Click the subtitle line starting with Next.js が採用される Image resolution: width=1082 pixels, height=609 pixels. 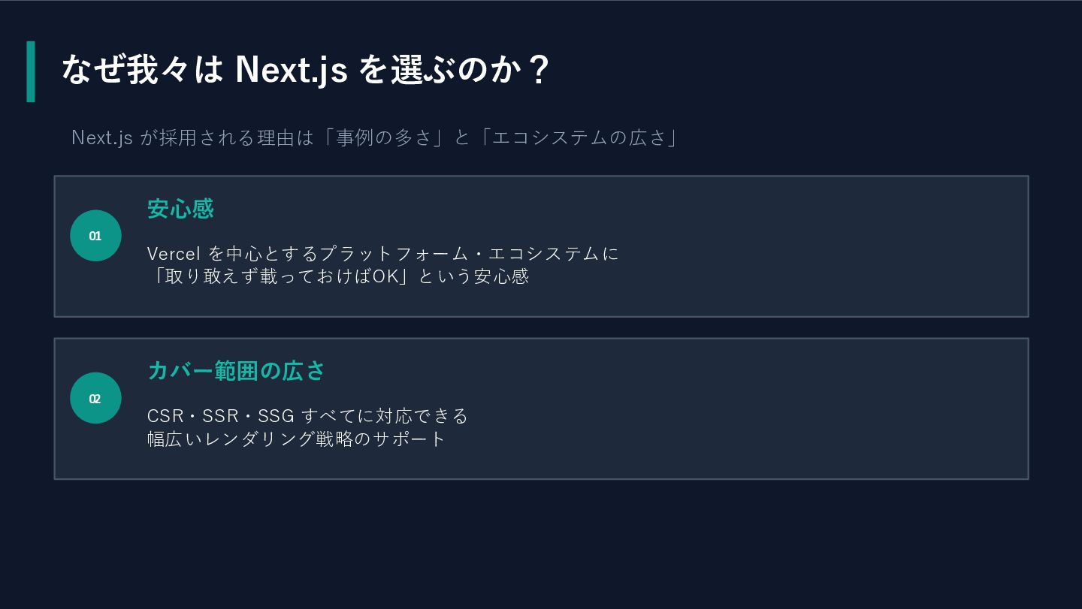374,137
